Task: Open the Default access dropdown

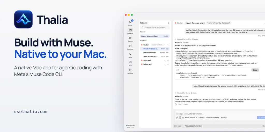Action: (x=213, y=118)
